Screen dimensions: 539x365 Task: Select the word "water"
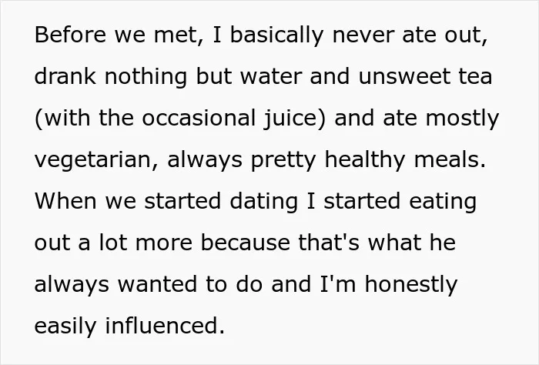click(271, 78)
